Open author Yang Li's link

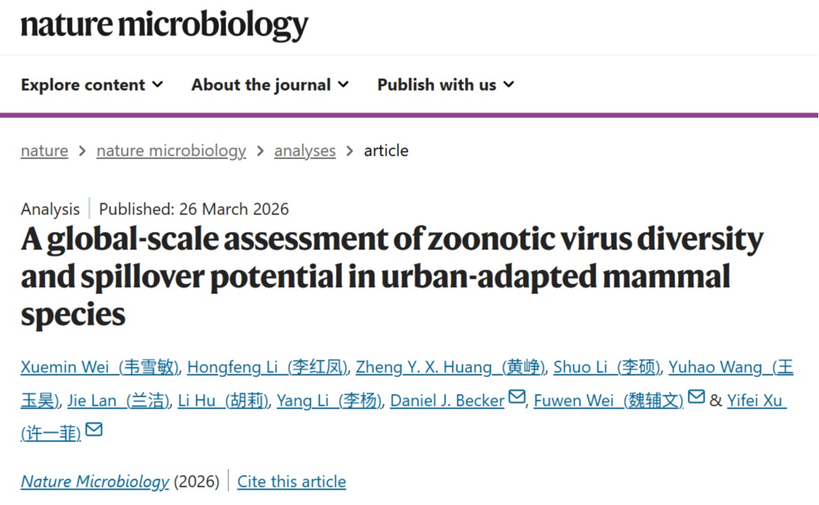330,401
